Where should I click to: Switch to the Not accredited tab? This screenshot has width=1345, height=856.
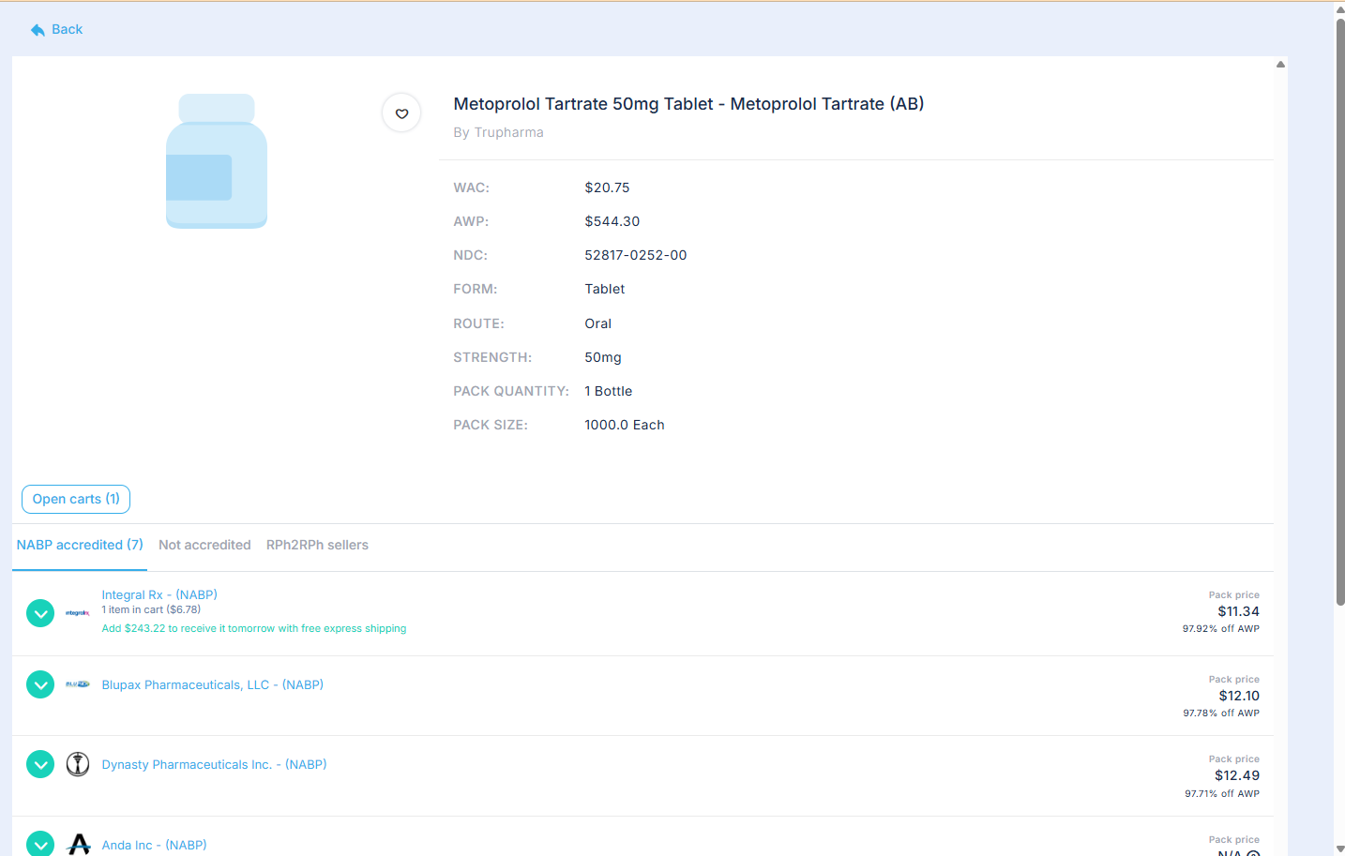point(204,545)
